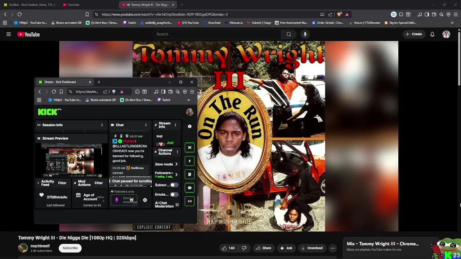Select the Tommy Wright III tab
Image resolution: width=461 pixels, height=259 pixels.
pos(147,5)
